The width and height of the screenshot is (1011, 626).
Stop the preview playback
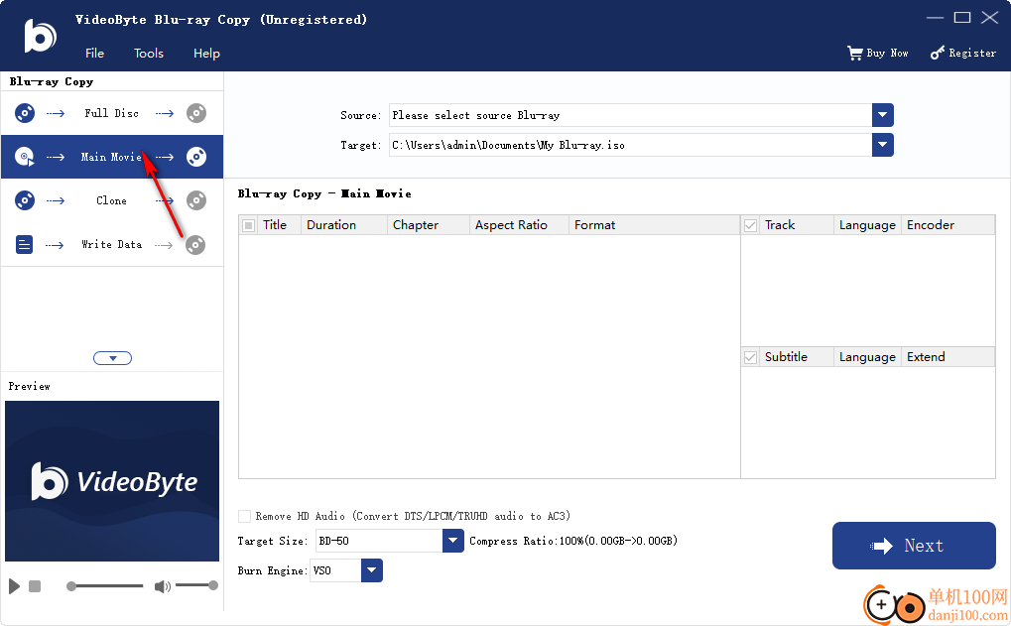click(35, 586)
